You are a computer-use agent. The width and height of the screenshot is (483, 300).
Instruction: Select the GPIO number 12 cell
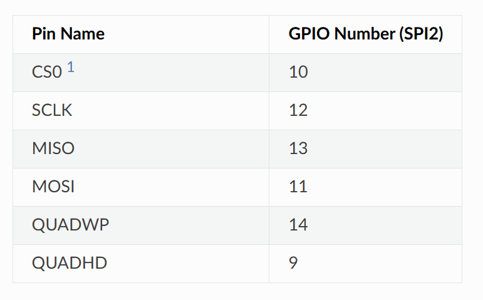(x=298, y=111)
